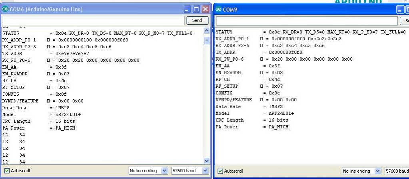Close the COM6 serial monitor window
The width and height of the screenshot is (409, 179).
click(205, 10)
